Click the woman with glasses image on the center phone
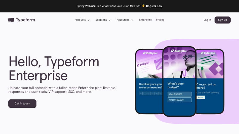This screenshot has height=134, width=239. (x=180, y=63)
